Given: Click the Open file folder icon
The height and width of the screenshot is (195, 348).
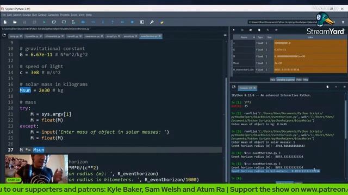Looking at the screenshot, I should coord(15,22).
